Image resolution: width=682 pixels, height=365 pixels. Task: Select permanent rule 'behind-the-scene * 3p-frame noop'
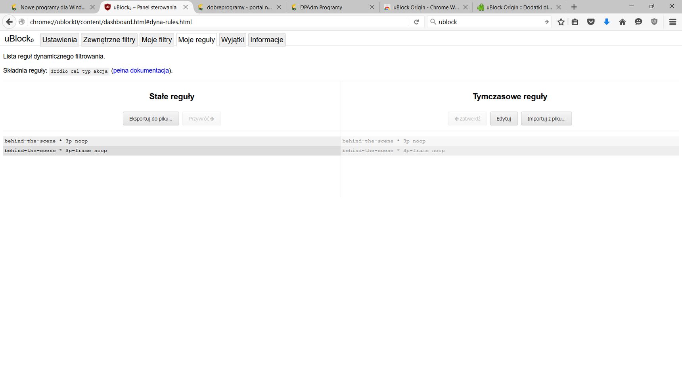pyautogui.click(x=172, y=151)
